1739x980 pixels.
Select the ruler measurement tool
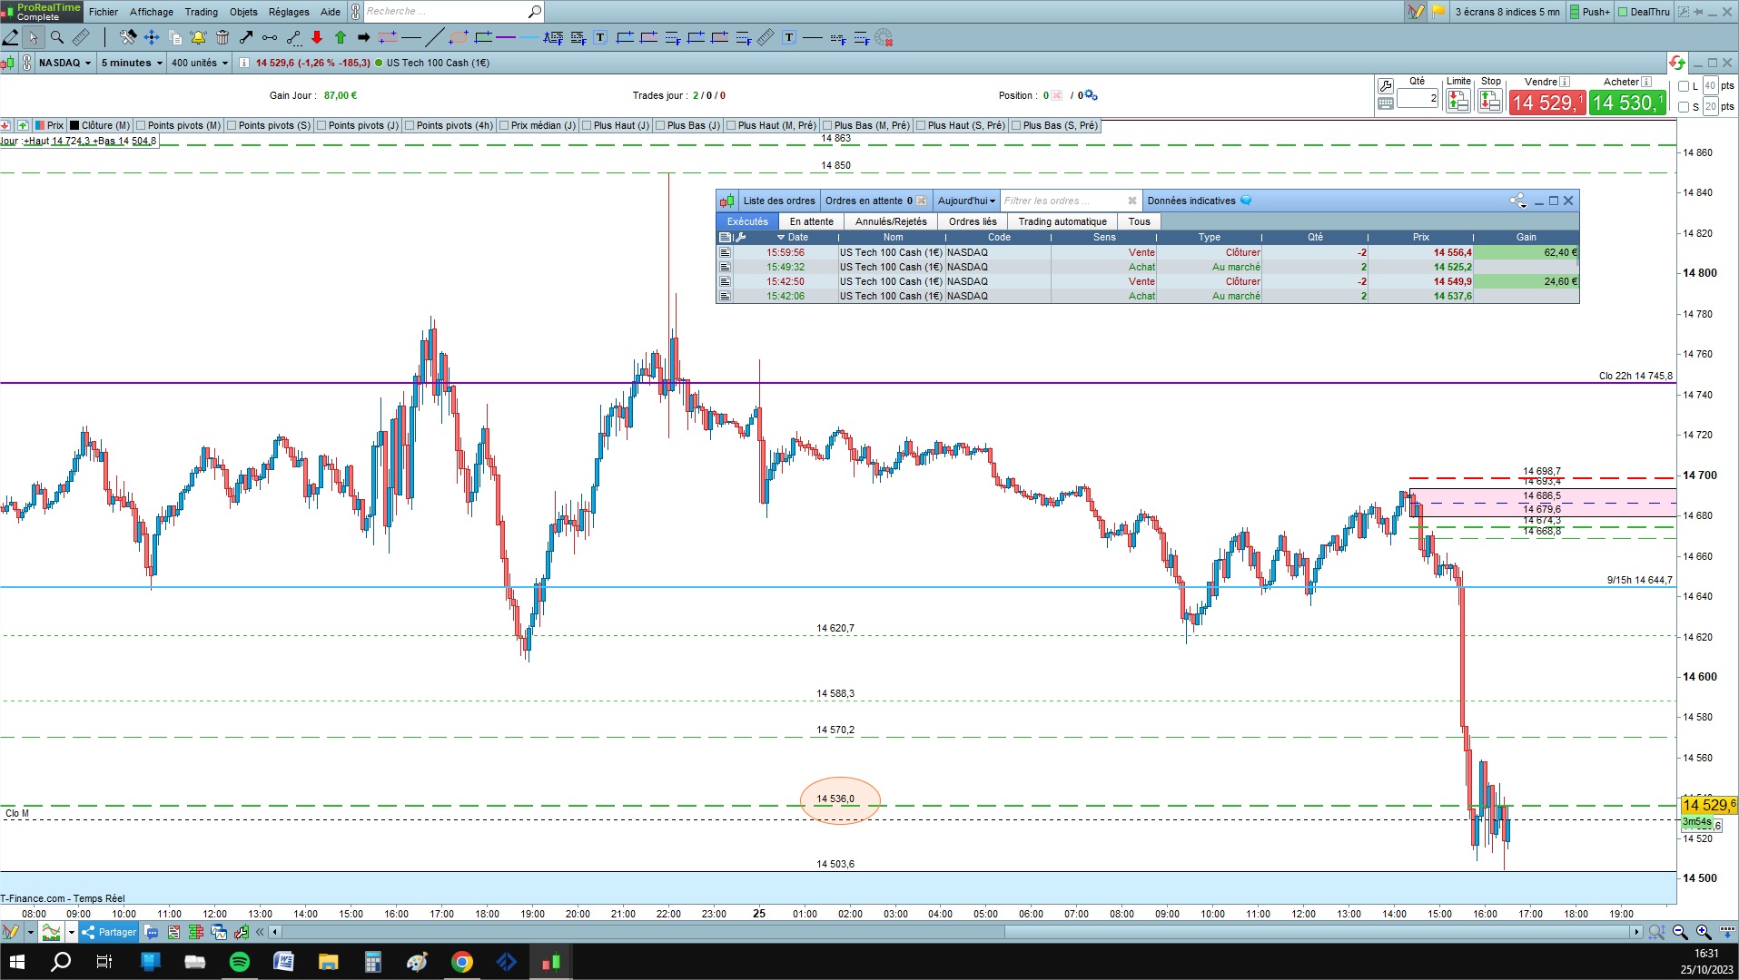click(x=81, y=37)
